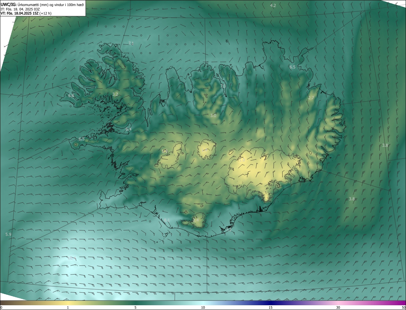Image resolution: width=406 pixels, height=310 pixels.
Task: Click the 8.1 value label on south coast
Action: (x=167, y=220)
